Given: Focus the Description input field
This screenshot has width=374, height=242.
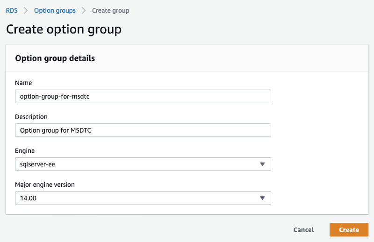Looking at the screenshot, I should click(143, 130).
